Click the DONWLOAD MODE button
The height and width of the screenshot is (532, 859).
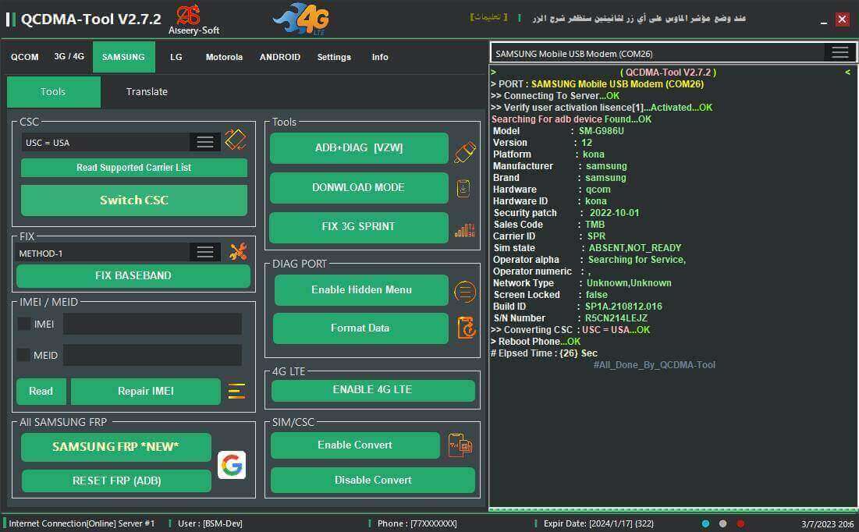click(359, 187)
